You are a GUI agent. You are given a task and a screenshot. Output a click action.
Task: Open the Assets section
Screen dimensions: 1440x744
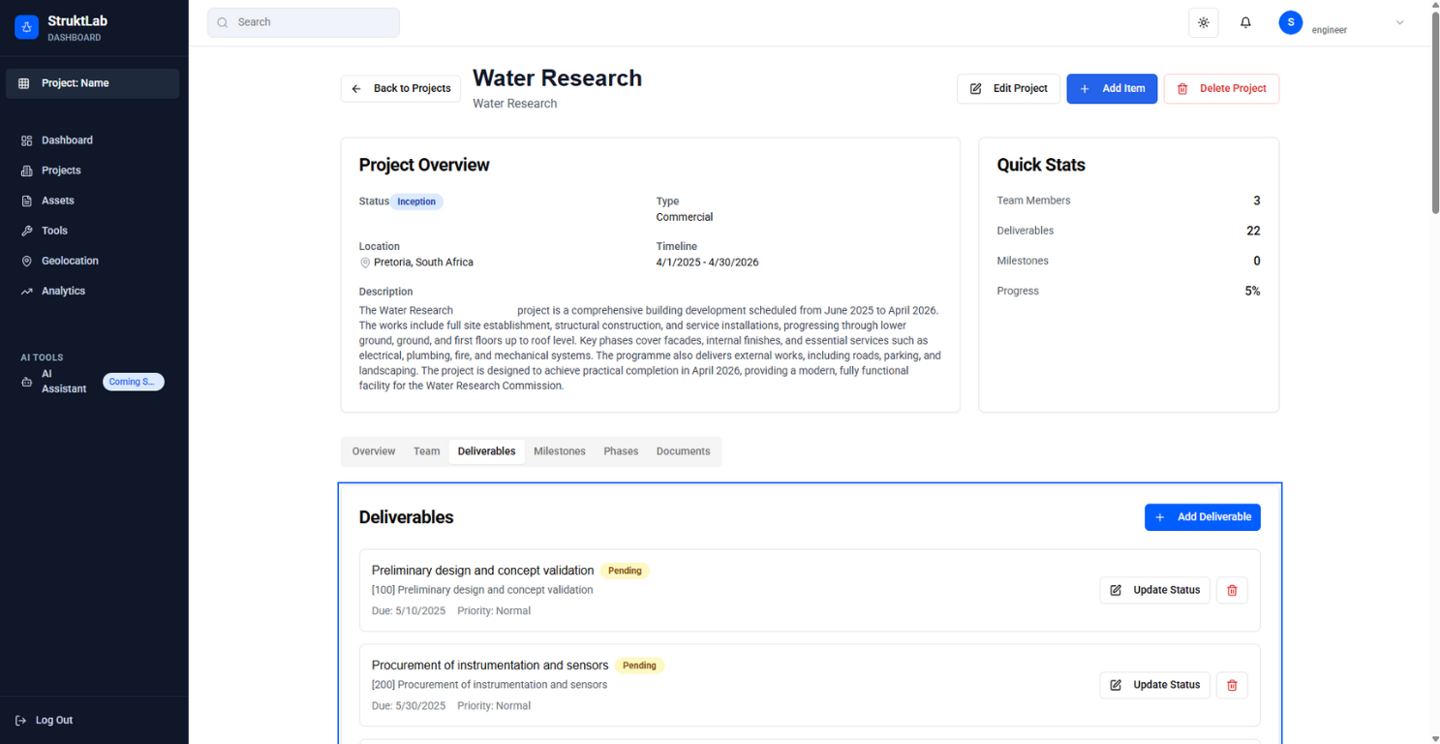tap(58, 200)
